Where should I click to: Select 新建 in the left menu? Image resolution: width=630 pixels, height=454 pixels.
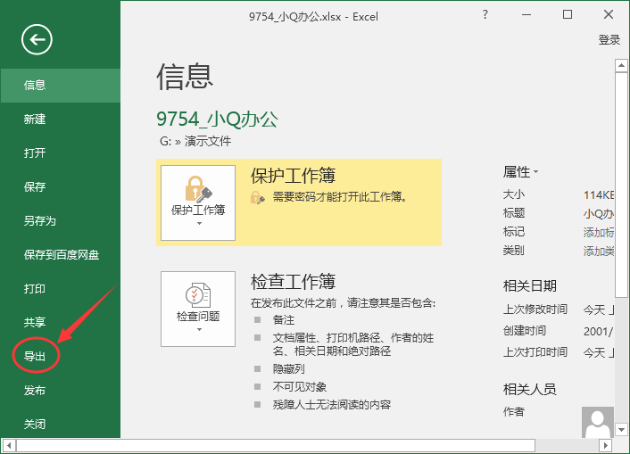click(x=61, y=120)
